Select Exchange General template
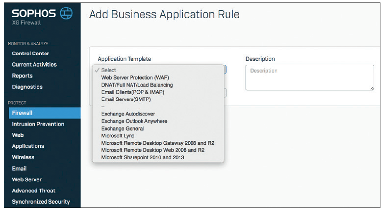Screen dimensions: 384x211 pos(158,129)
